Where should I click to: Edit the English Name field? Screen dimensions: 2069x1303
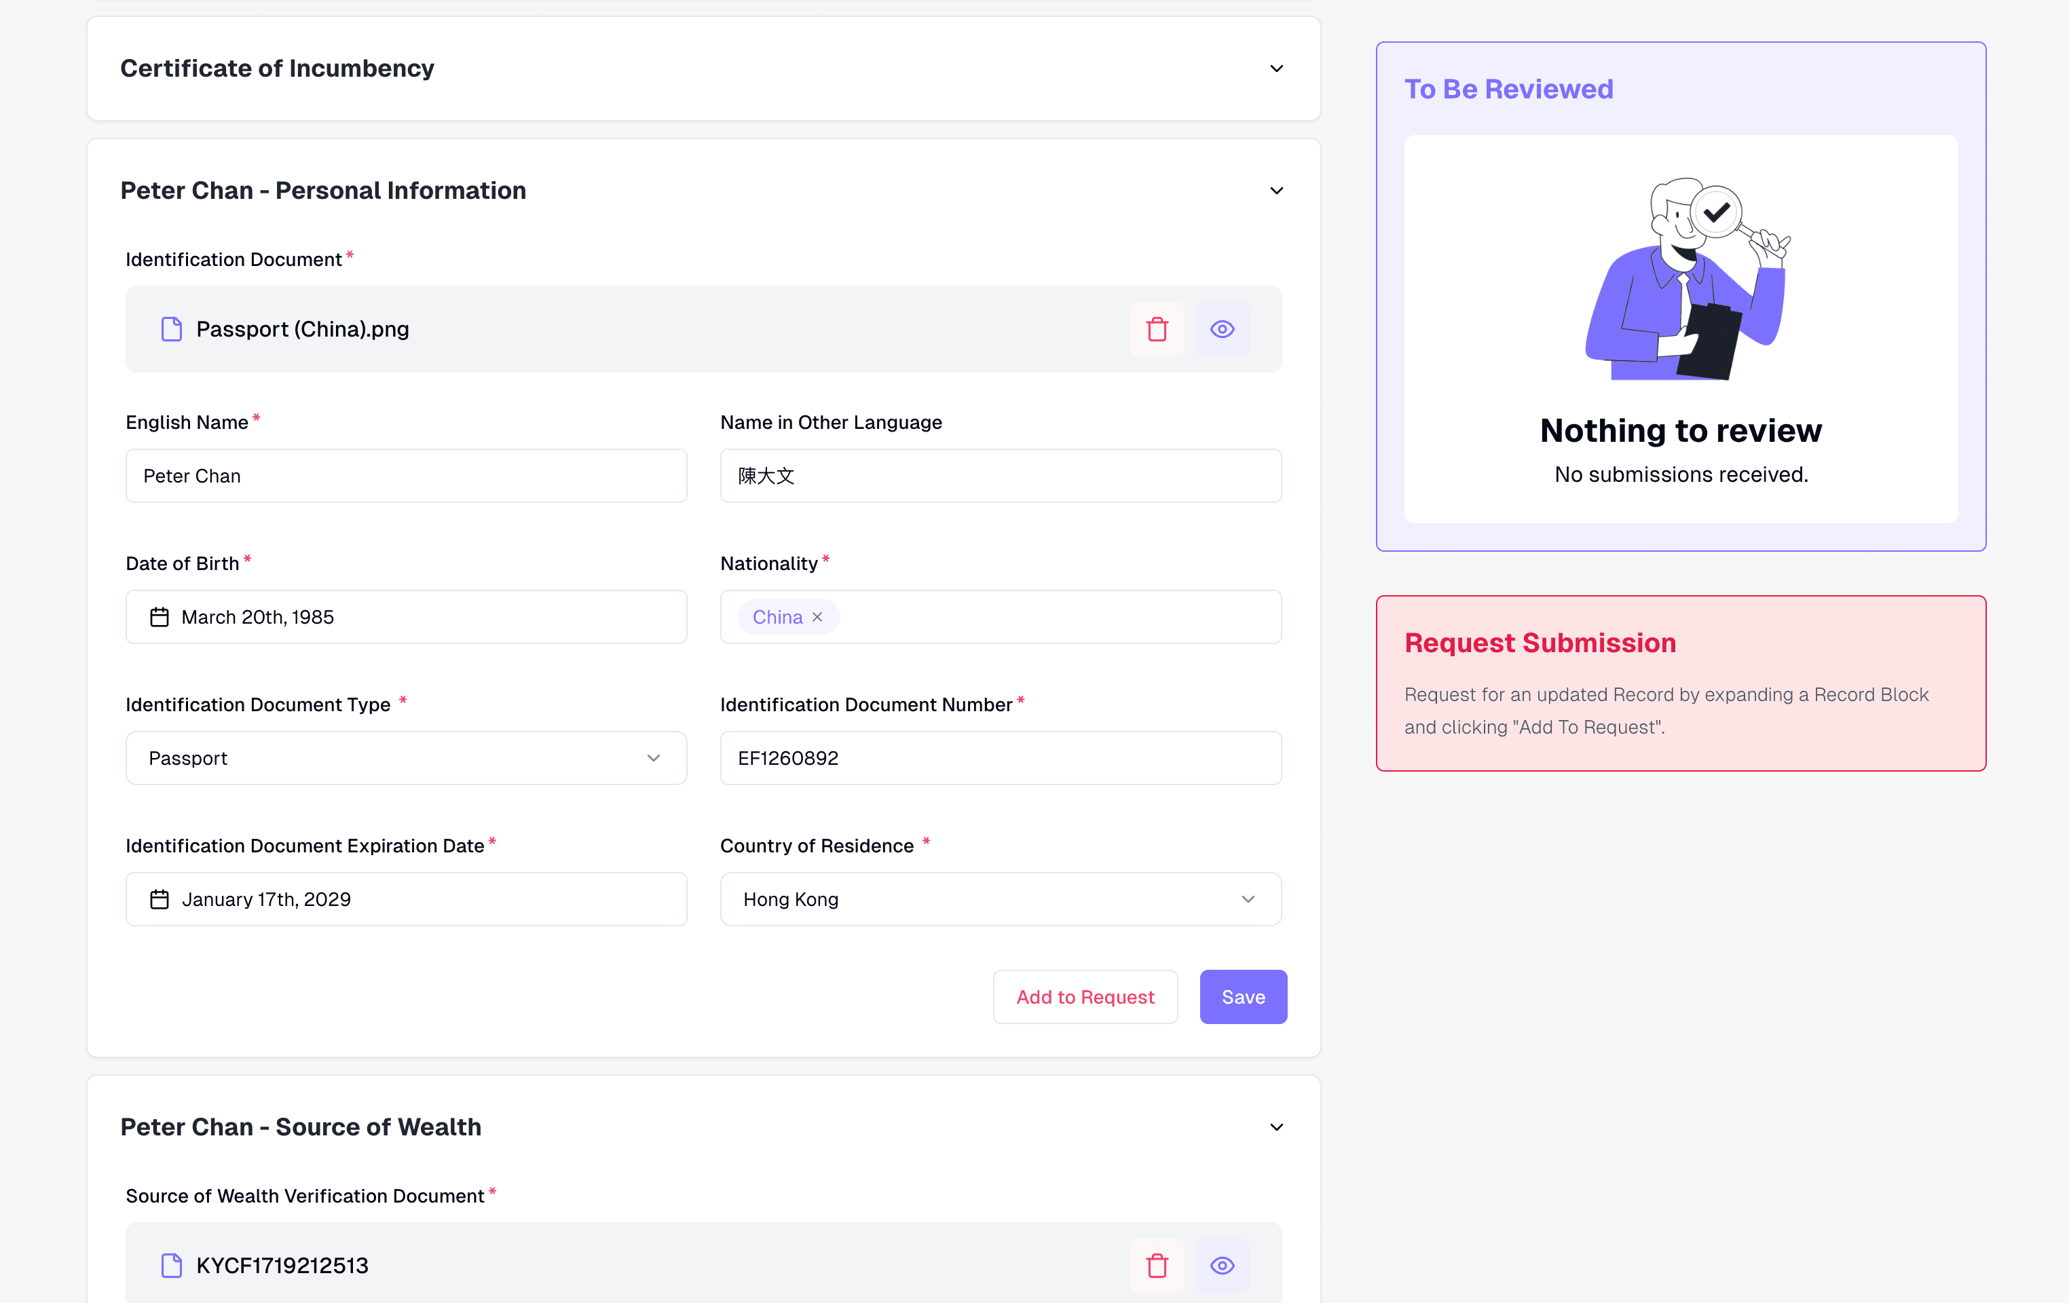[407, 476]
